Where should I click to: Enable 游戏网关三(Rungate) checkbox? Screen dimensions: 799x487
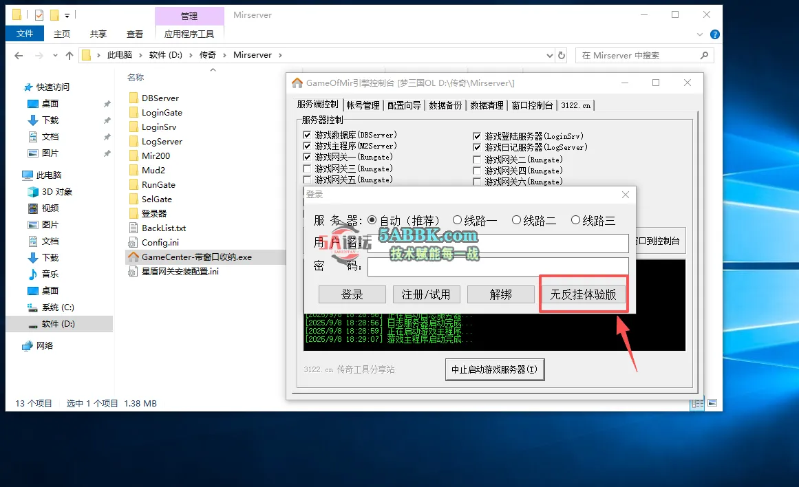click(x=307, y=169)
